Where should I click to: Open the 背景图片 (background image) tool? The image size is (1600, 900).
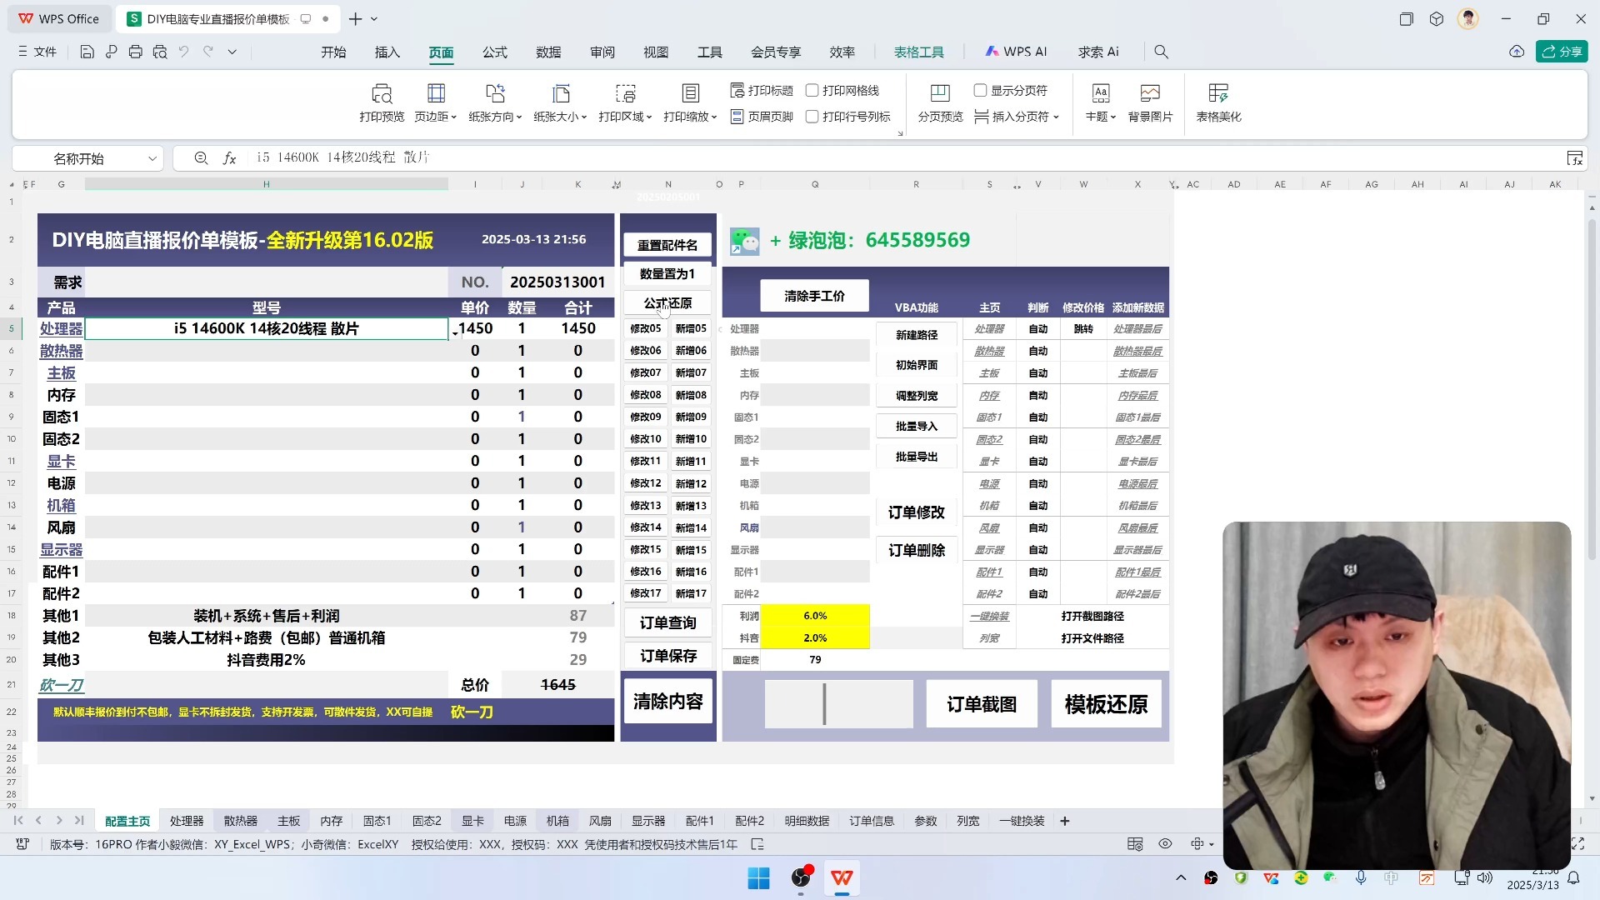coord(1150,102)
